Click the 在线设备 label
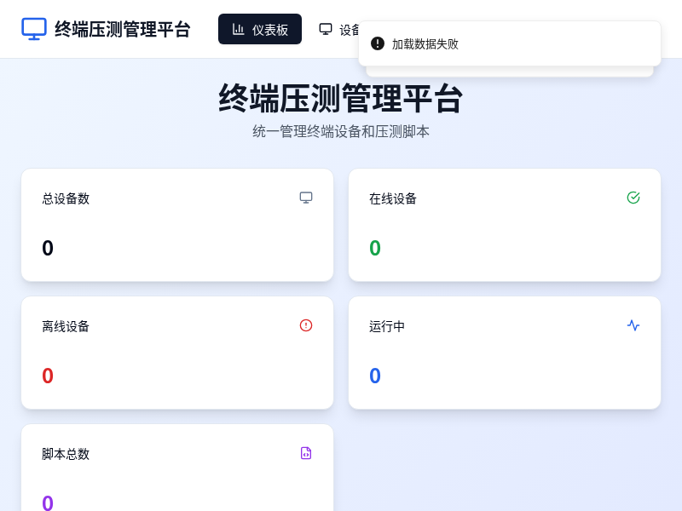The height and width of the screenshot is (511, 682). [393, 198]
